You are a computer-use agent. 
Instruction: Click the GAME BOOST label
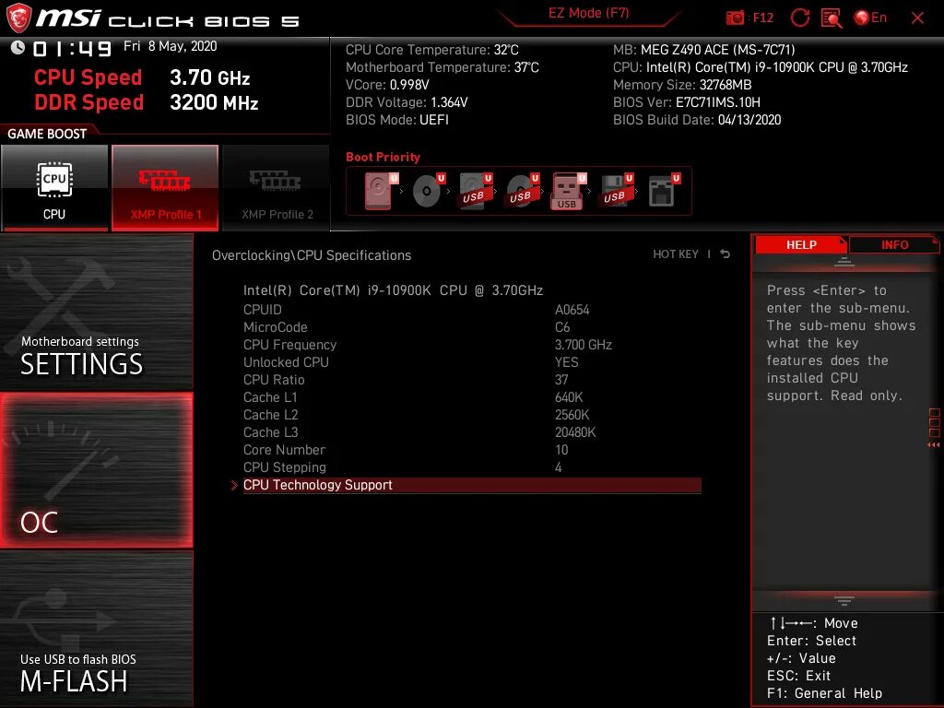click(47, 134)
